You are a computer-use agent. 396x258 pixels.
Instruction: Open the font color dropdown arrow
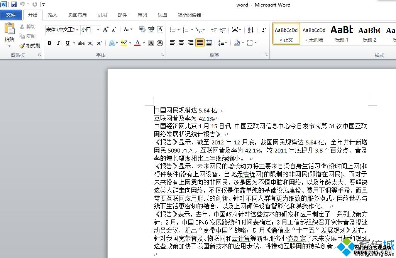point(144,43)
